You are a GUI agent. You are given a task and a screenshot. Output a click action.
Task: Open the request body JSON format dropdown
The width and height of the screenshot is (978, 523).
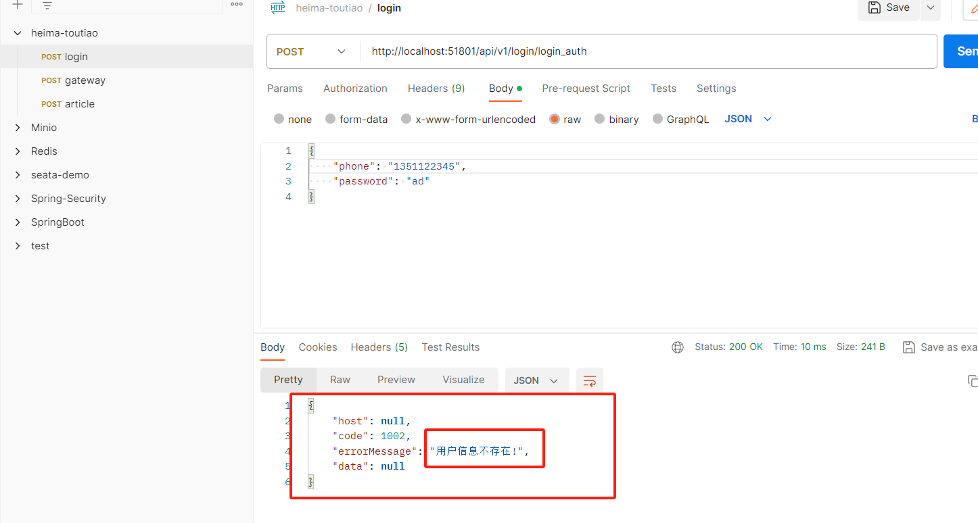[748, 119]
